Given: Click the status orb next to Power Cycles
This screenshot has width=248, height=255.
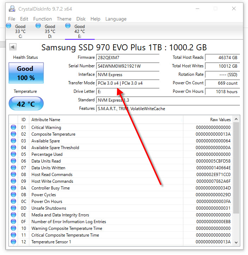Looking at the screenshot, I should (13, 195).
